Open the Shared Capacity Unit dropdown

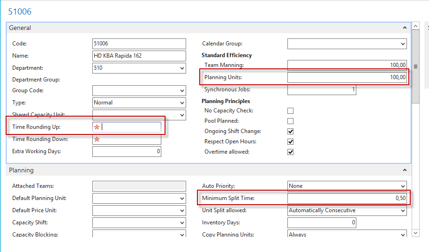[x=182, y=115]
